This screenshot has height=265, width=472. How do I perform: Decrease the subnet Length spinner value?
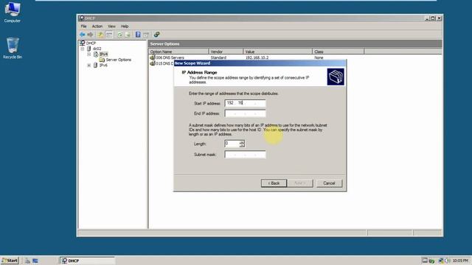242,146
